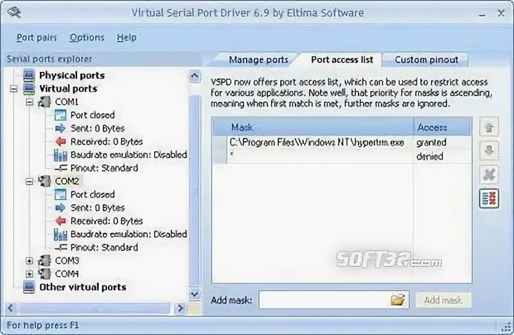
Task: Click the Mask column header
Action: point(313,127)
